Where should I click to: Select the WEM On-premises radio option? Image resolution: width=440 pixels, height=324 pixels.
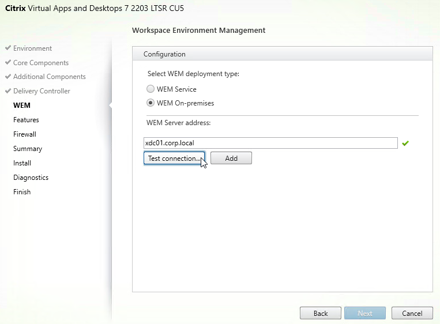[x=151, y=103]
